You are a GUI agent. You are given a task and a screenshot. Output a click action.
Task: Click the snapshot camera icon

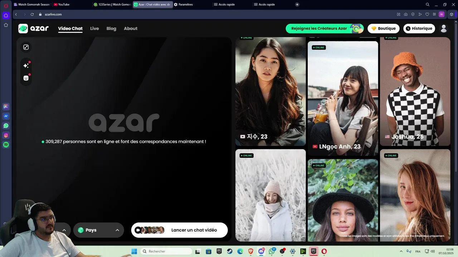point(406,14)
